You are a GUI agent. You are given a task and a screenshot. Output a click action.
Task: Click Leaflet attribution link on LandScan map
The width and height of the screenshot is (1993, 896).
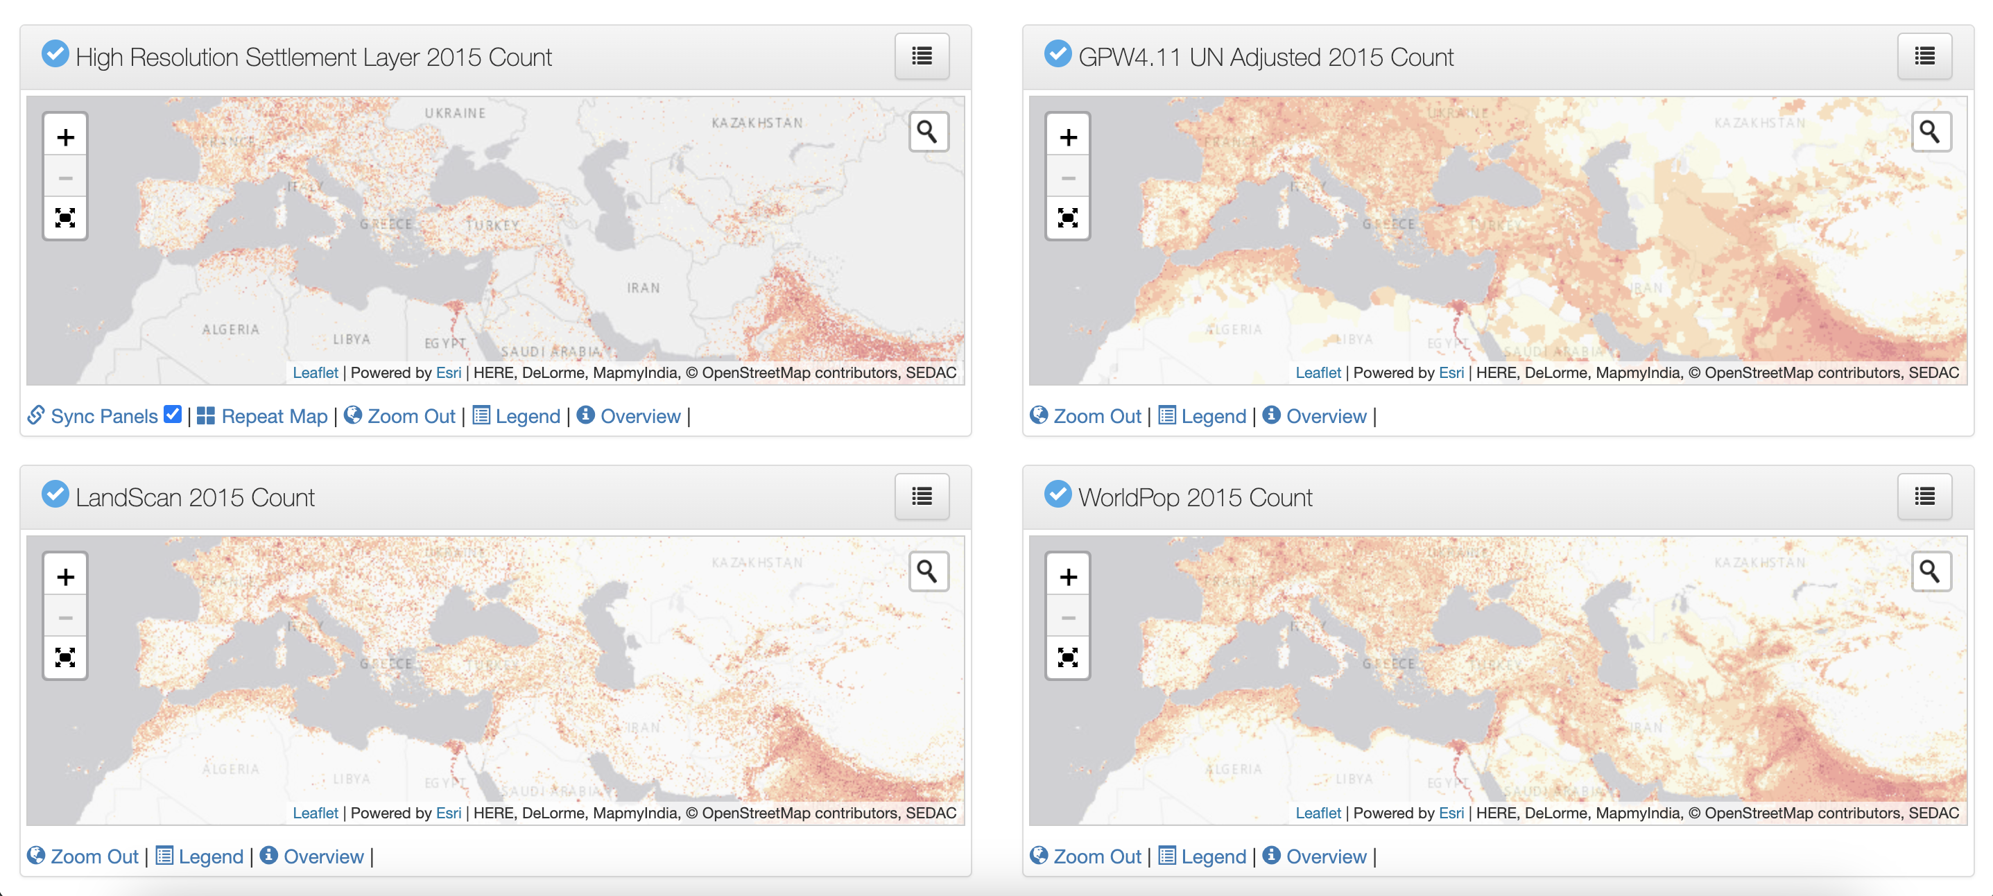click(315, 813)
